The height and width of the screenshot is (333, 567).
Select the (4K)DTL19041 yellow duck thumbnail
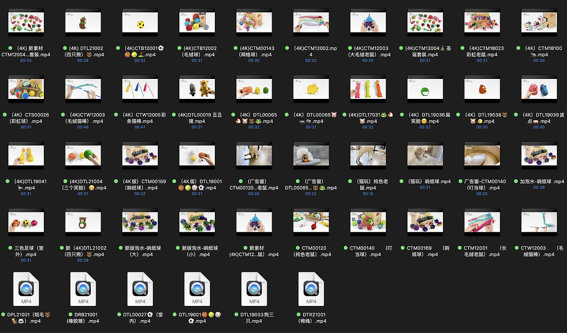pyautogui.click(x=26, y=155)
